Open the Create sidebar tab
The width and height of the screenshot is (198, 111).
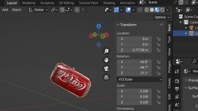[169, 83]
